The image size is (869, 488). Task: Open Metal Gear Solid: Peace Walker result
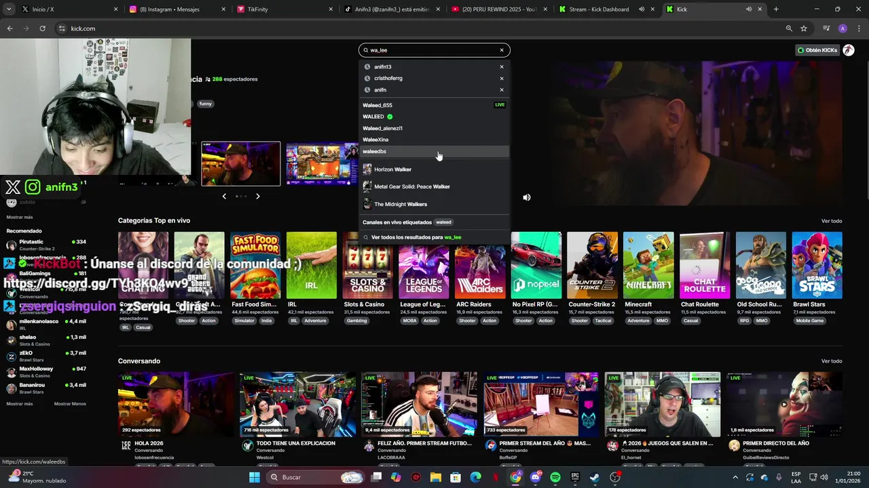tap(434, 186)
